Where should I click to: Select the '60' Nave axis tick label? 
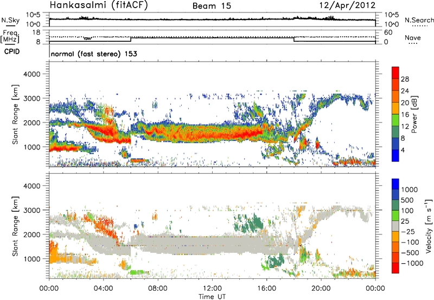click(388, 32)
